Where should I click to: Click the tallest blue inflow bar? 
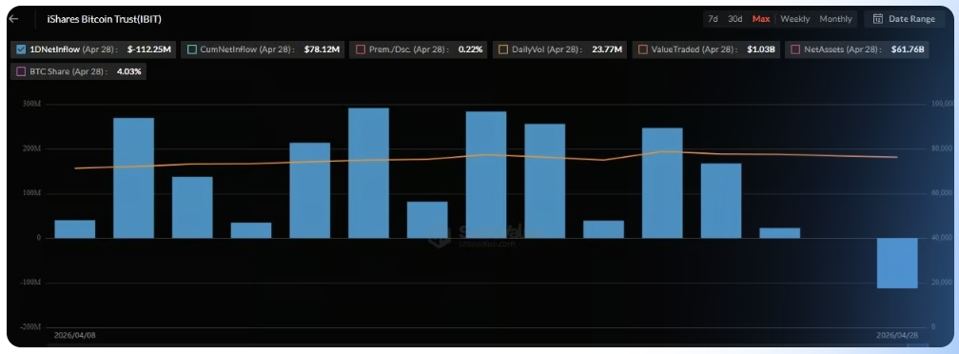pos(368,173)
